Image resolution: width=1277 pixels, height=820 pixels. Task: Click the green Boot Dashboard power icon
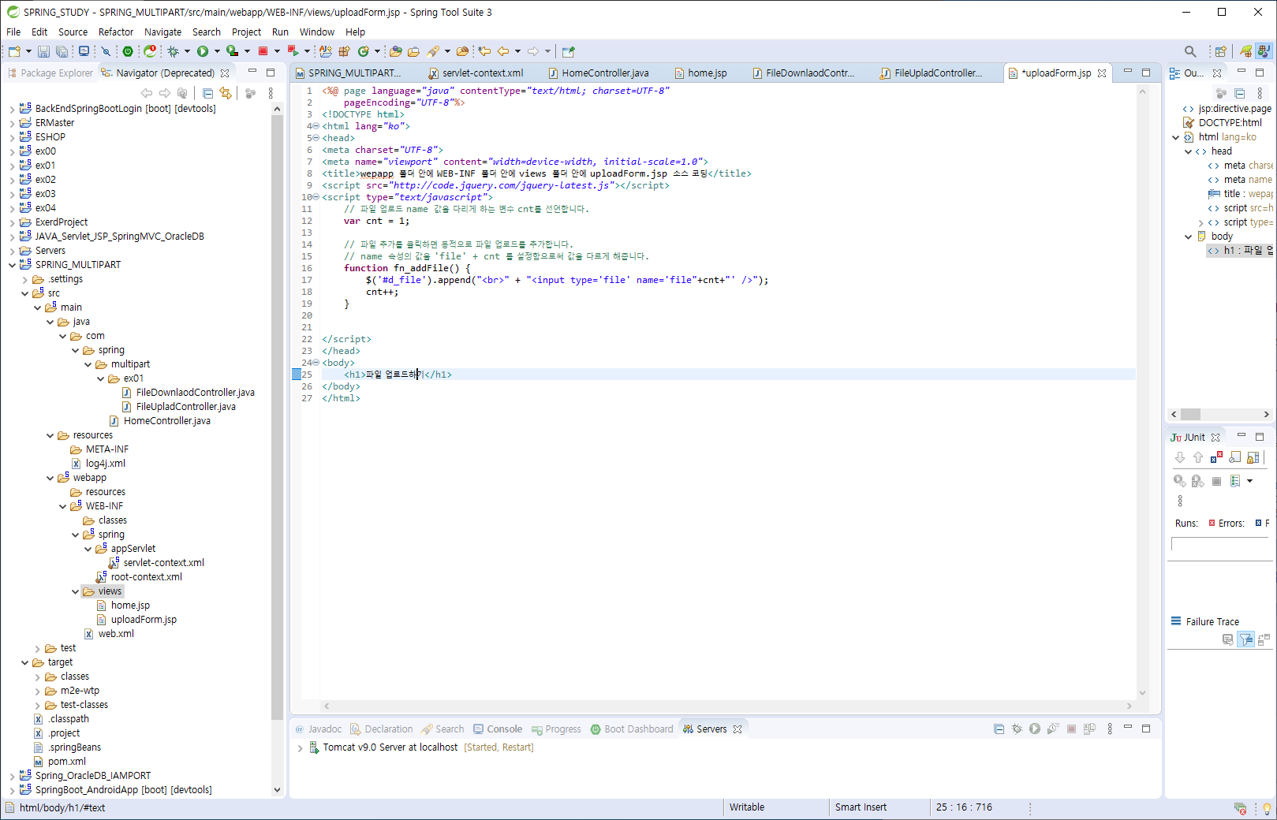[x=128, y=51]
